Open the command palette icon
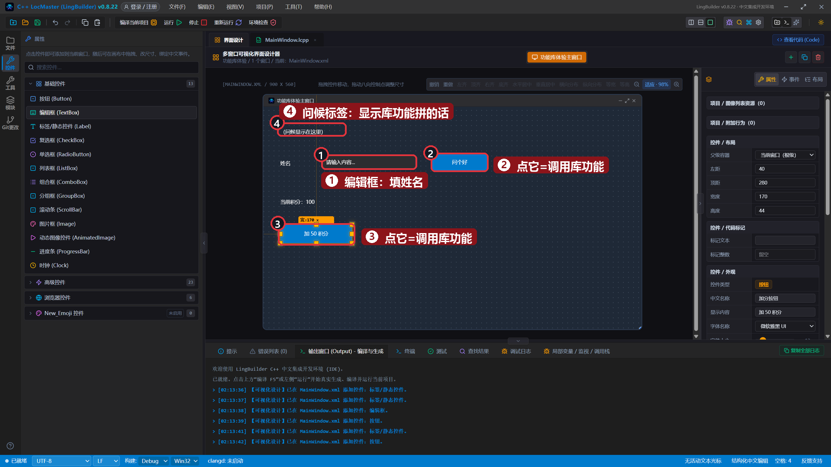This screenshot has width=831, height=467. pyautogui.click(x=749, y=22)
